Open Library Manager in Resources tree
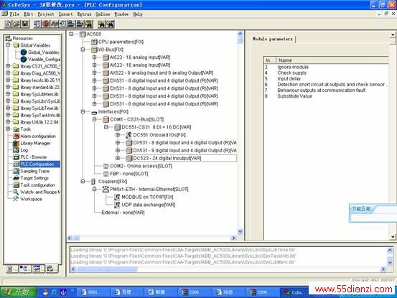This screenshot has height=298, width=397. pyautogui.click(x=35, y=144)
